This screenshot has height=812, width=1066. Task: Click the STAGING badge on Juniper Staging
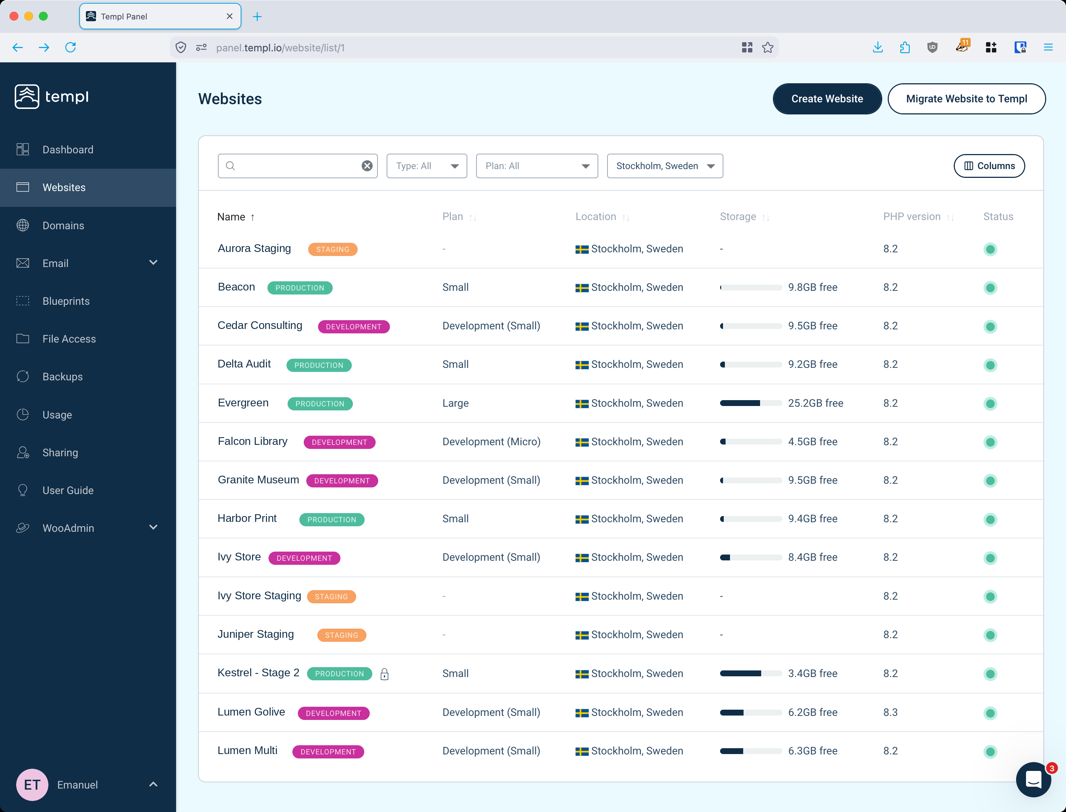(341, 635)
